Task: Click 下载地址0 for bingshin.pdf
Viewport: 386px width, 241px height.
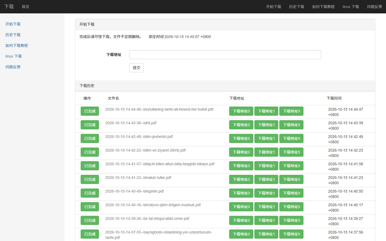Action: (241, 193)
